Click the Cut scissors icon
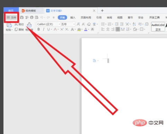167x134 pixels. coord(16,24)
